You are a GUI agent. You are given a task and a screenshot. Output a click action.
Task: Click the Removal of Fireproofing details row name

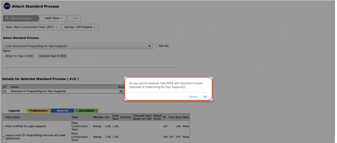[38, 91]
